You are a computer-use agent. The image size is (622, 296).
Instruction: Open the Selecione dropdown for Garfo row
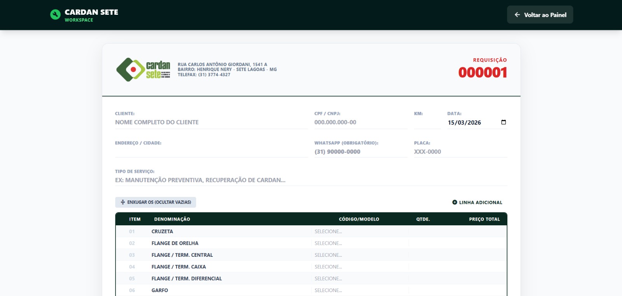tap(360, 290)
